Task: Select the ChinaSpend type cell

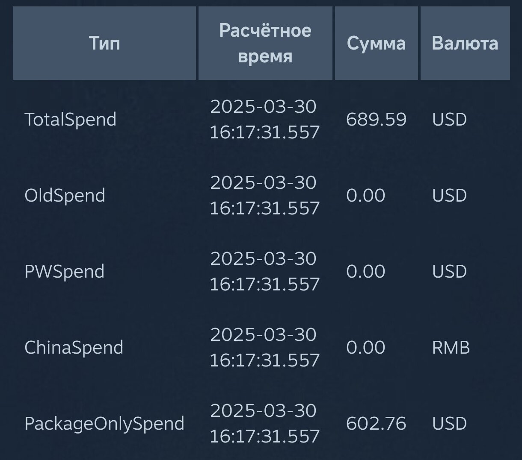Action: [x=74, y=347]
